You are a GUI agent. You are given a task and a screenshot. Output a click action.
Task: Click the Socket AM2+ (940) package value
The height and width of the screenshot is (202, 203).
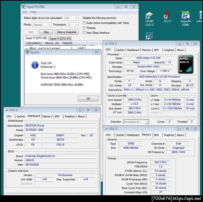(x=148, y=67)
